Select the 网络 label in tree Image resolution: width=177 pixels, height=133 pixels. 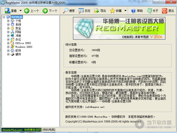[18, 32]
